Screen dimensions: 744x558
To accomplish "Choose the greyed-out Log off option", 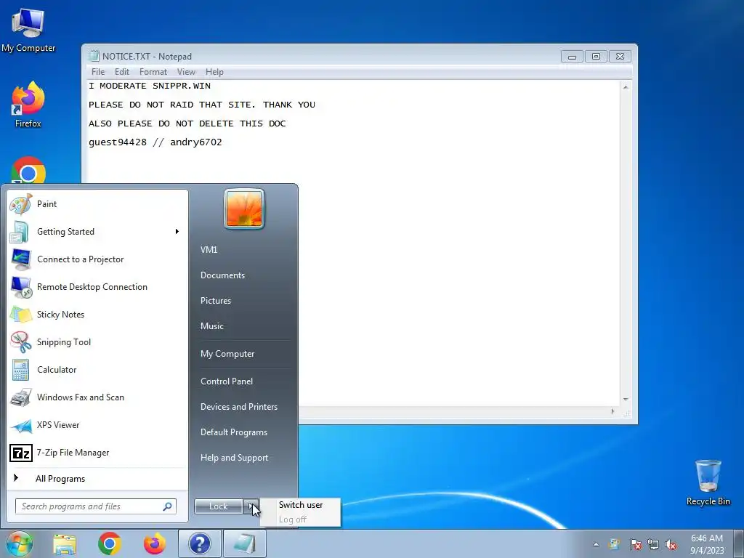I will (293, 519).
